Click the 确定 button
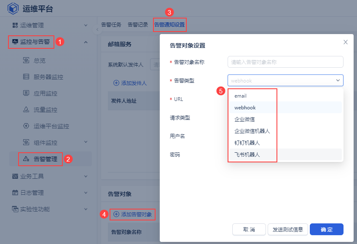The height and width of the screenshot is (244, 357). tap(327, 229)
